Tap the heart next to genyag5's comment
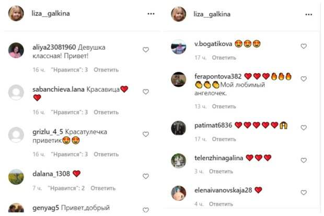The height and width of the screenshot is (216, 324). click(x=146, y=210)
